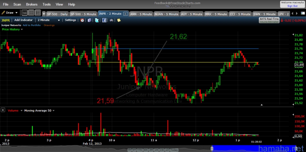This screenshot has width=306, height=152.
Task: Select the Today time range
Action: point(174,150)
